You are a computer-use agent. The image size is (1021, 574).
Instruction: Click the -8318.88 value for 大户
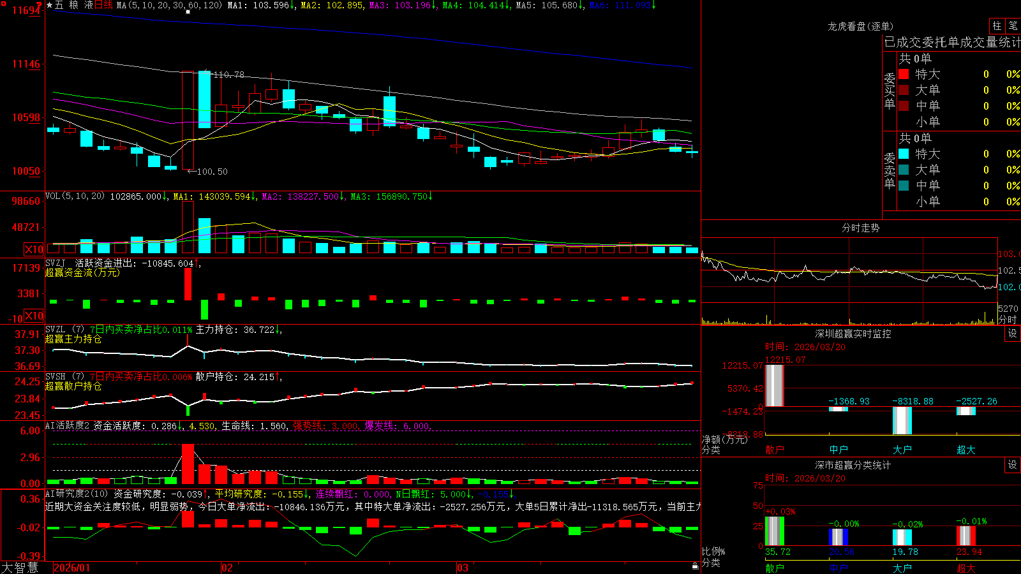click(x=913, y=401)
